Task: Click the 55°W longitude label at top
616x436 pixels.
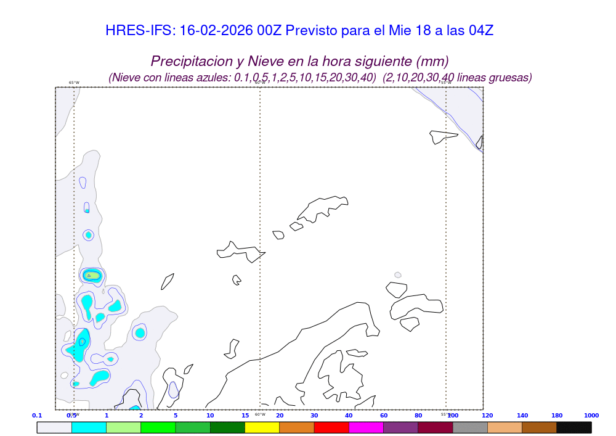Action: (445, 83)
